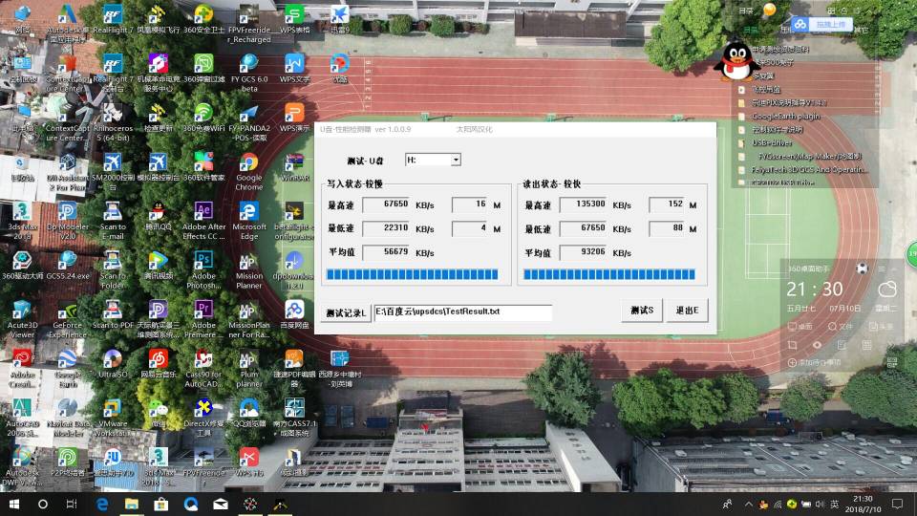Open Edge from the taskbar

click(x=102, y=504)
